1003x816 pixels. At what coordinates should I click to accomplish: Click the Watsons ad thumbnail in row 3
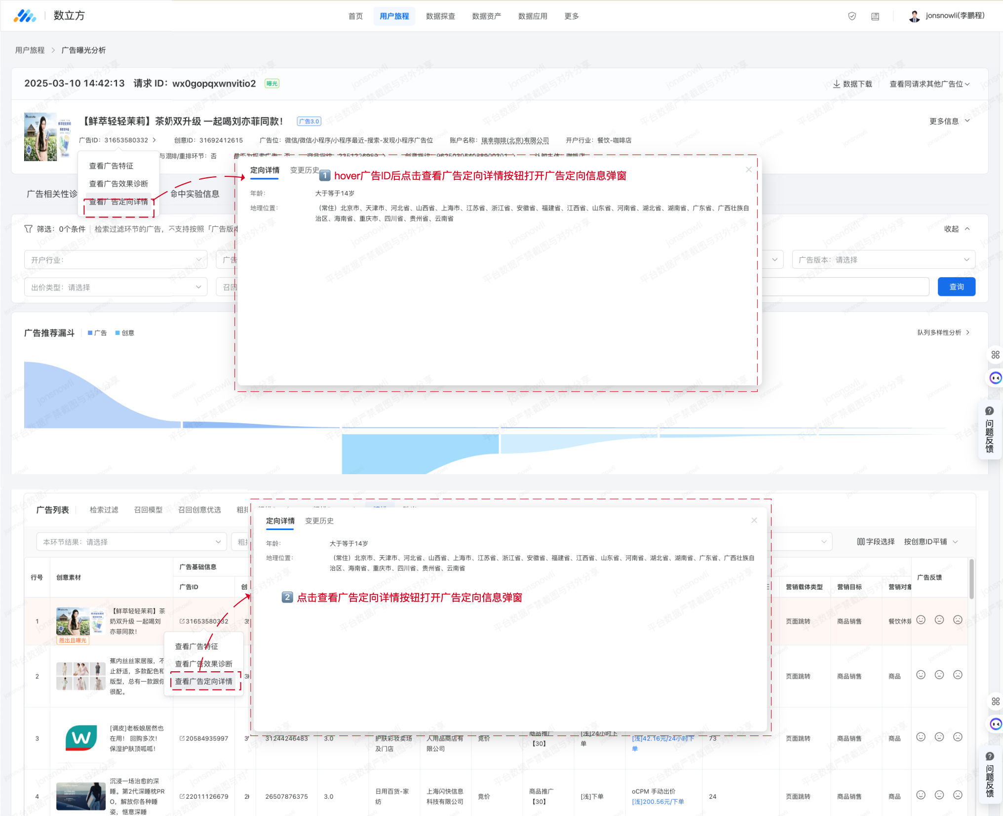81,738
